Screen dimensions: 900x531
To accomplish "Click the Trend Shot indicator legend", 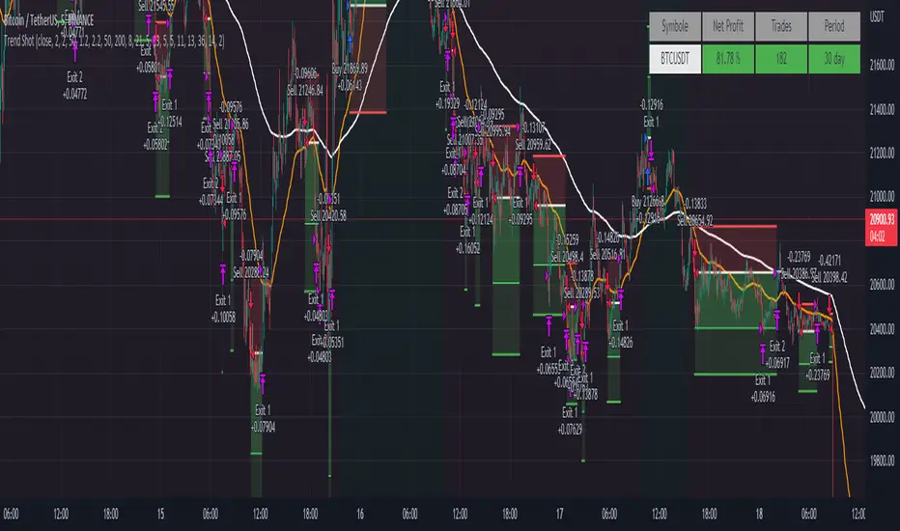I will (x=112, y=42).
